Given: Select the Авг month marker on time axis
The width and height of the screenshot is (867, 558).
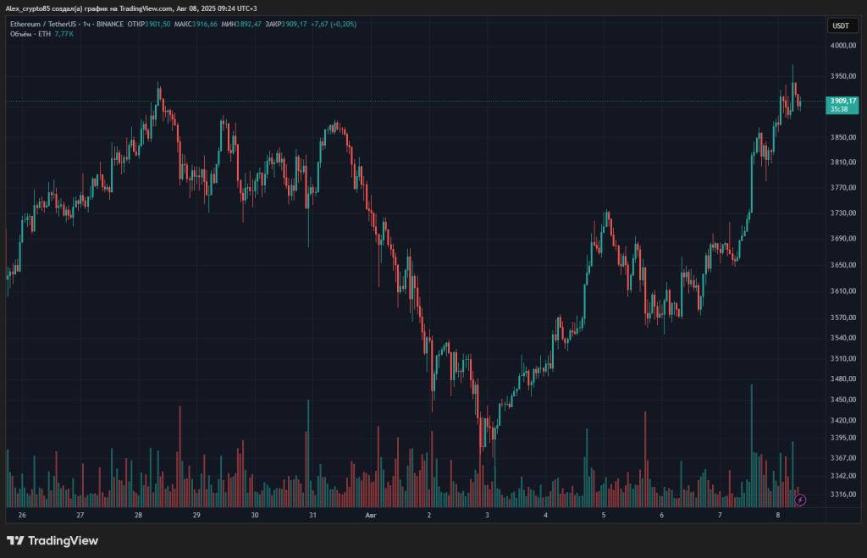Looking at the screenshot, I should (370, 515).
